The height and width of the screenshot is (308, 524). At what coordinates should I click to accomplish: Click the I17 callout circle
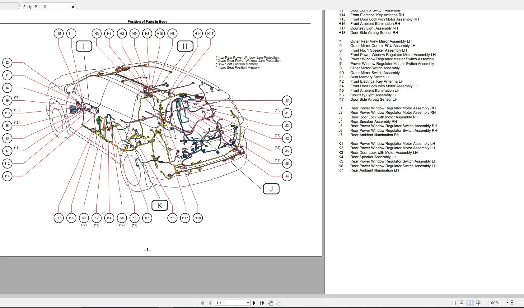click(59, 218)
